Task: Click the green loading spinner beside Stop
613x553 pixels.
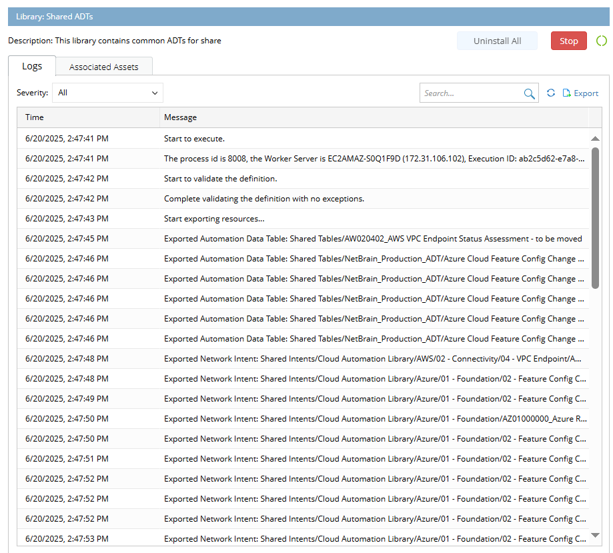Action: (601, 41)
